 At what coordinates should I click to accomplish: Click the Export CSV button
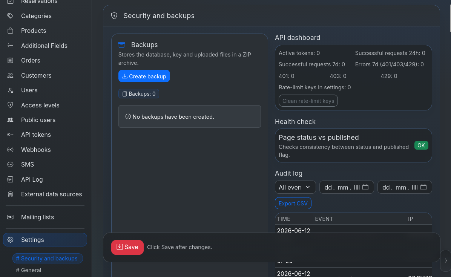click(x=293, y=203)
